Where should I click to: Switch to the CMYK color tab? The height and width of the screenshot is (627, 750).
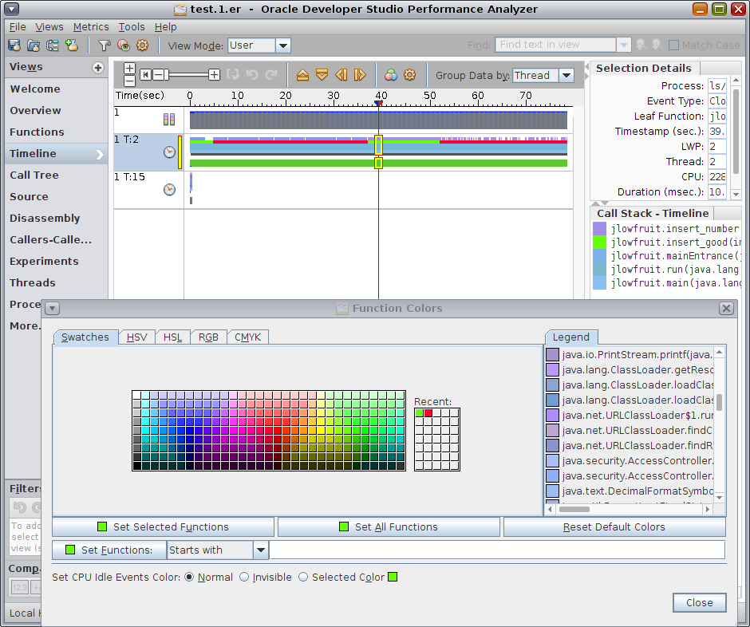point(248,337)
